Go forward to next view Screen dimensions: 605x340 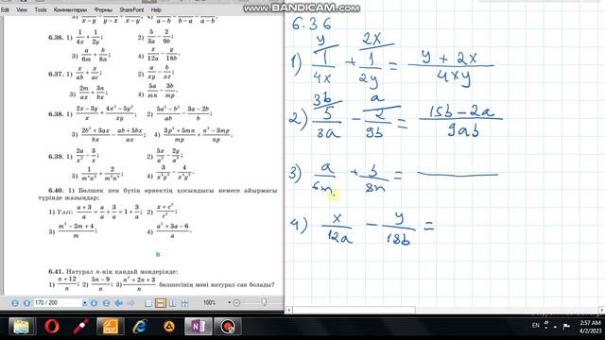click(x=131, y=303)
